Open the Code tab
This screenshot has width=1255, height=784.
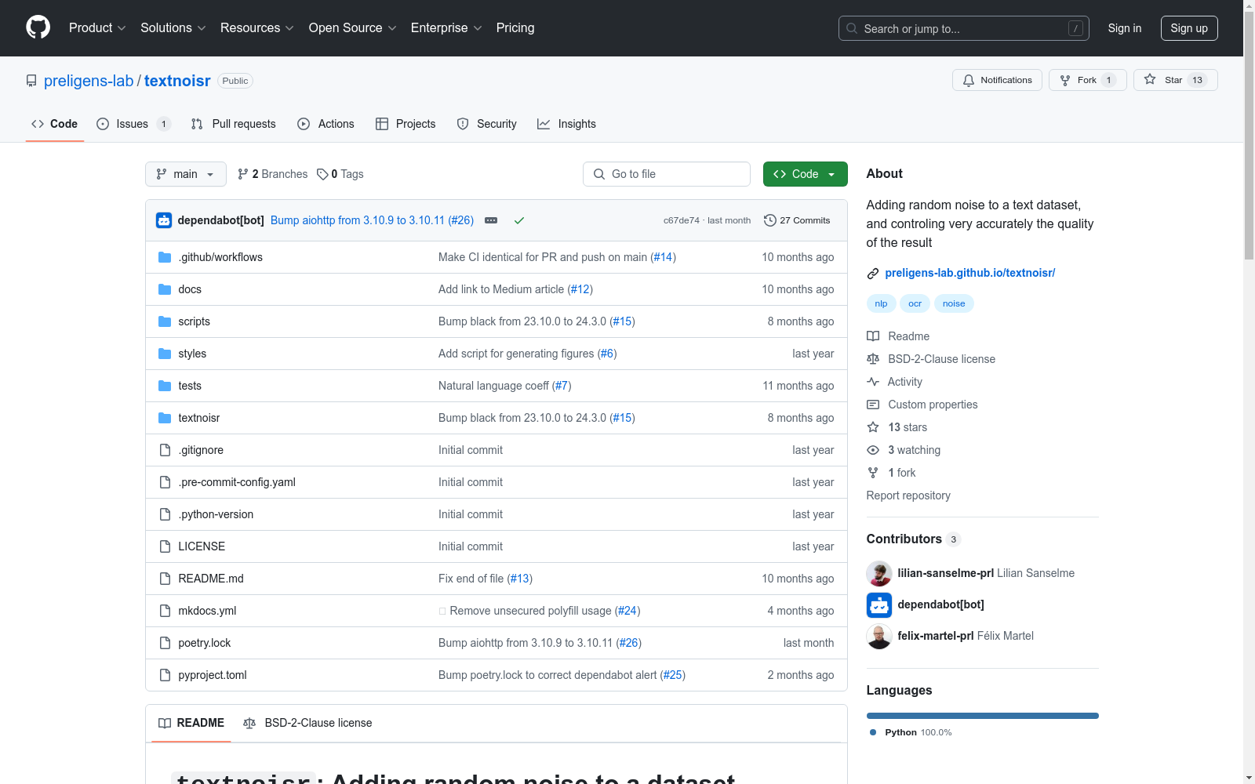point(55,124)
